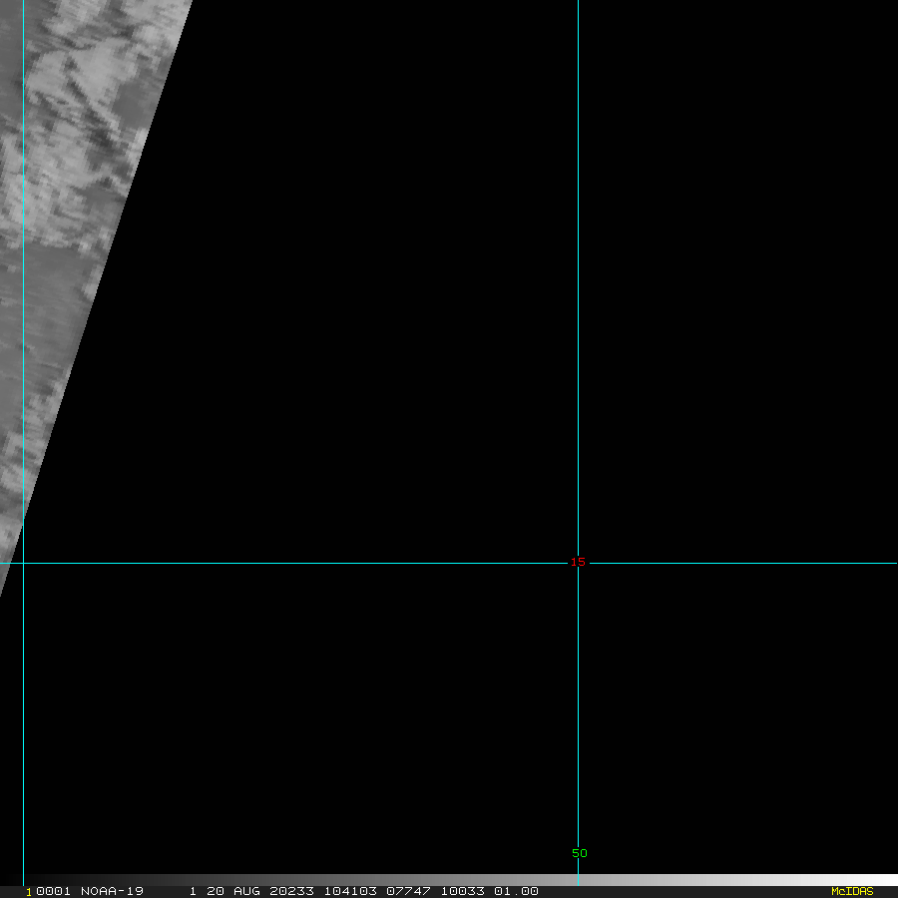Click the NOAA-19 satellite name in status bar
The image size is (898, 898).
112,891
